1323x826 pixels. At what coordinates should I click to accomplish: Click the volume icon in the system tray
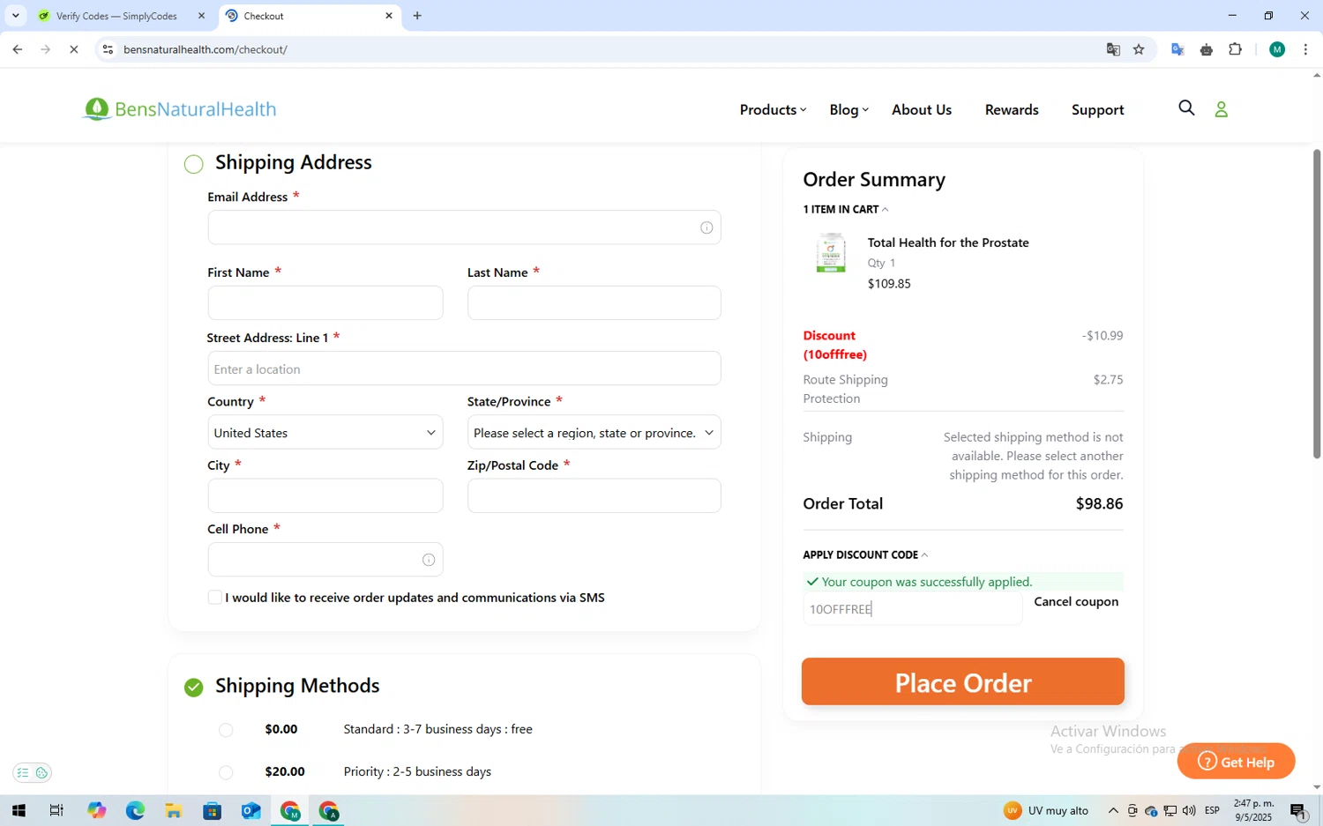point(1189,811)
